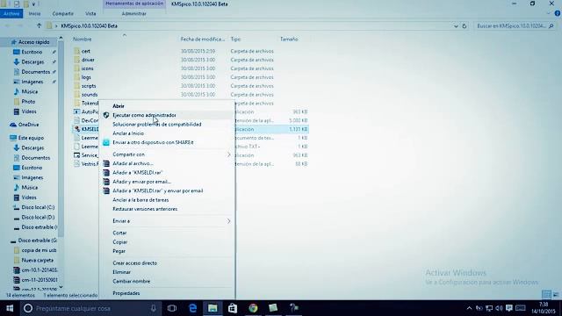Select the 'logs' folder icon
Screen dimensions: 562x316
76,77
